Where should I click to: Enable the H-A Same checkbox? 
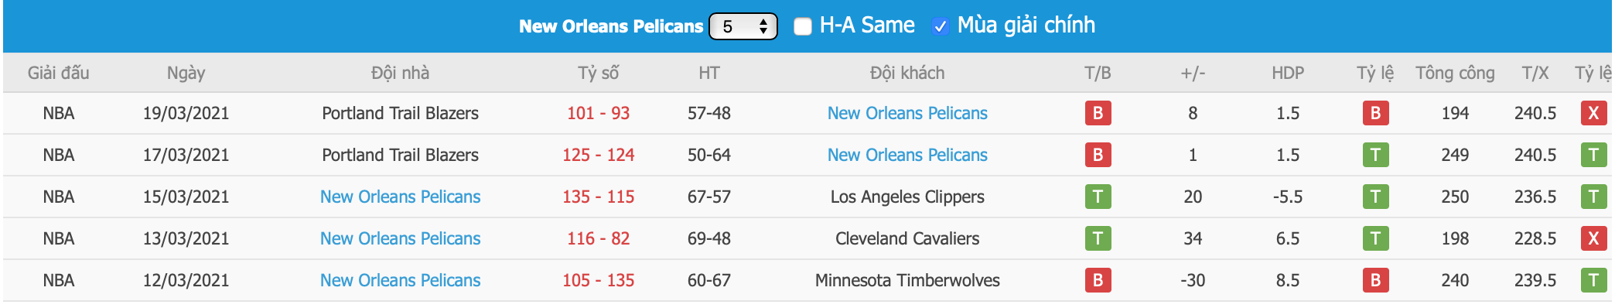tap(803, 26)
